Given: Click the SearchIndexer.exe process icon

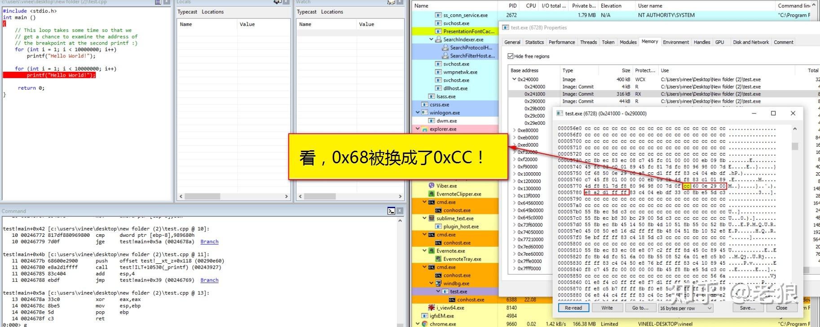Looking at the screenshot, I should click(438, 39).
